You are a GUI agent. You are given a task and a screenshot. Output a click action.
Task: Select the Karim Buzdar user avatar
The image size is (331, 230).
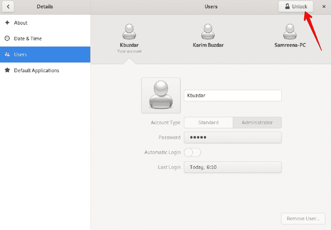[x=208, y=32]
